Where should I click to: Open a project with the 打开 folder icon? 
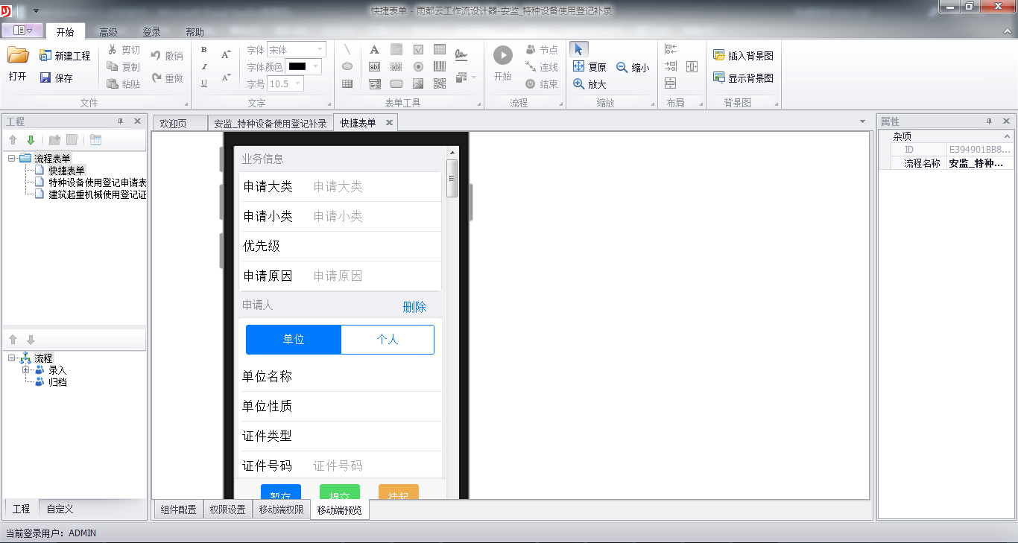18,63
